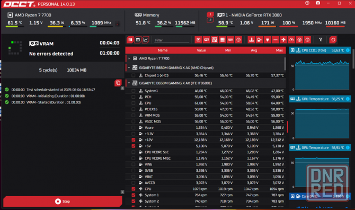Select the AVCC3 voltage row
The height and width of the screenshot is (210, 355).
pyautogui.click(x=206, y=183)
